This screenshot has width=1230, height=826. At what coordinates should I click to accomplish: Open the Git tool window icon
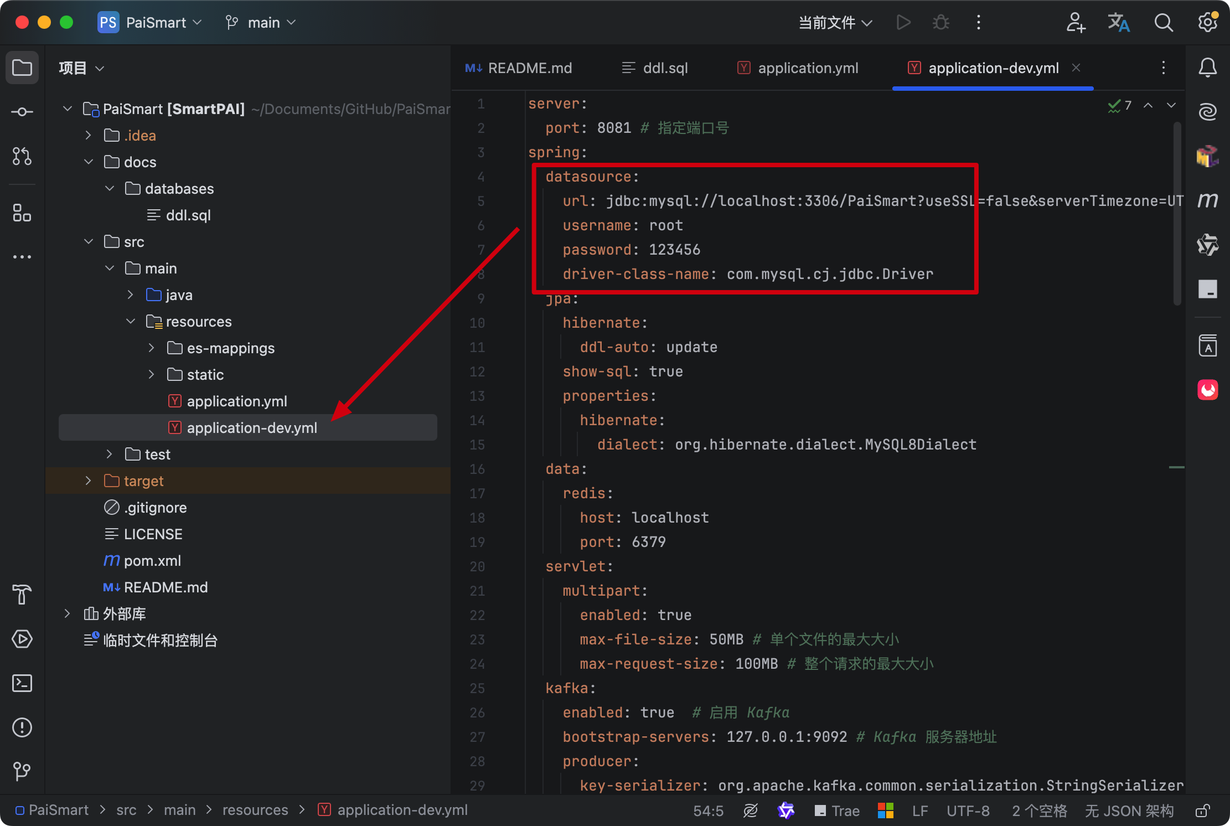coord(22,771)
